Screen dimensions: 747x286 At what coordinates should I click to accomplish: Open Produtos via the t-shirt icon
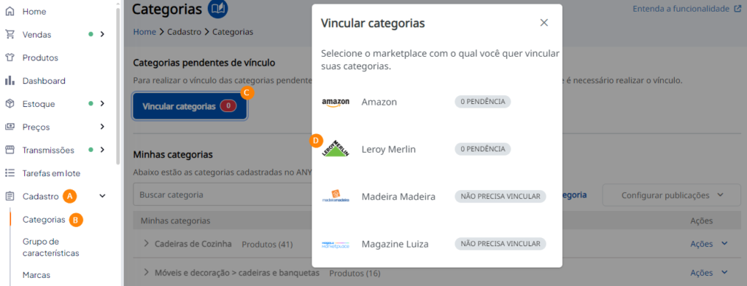[x=9, y=57]
